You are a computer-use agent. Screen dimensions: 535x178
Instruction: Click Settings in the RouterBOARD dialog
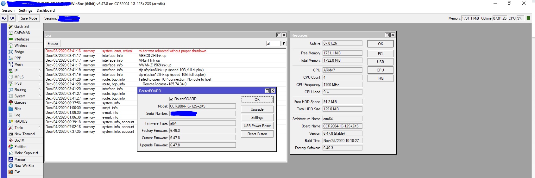click(x=257, y=118)
